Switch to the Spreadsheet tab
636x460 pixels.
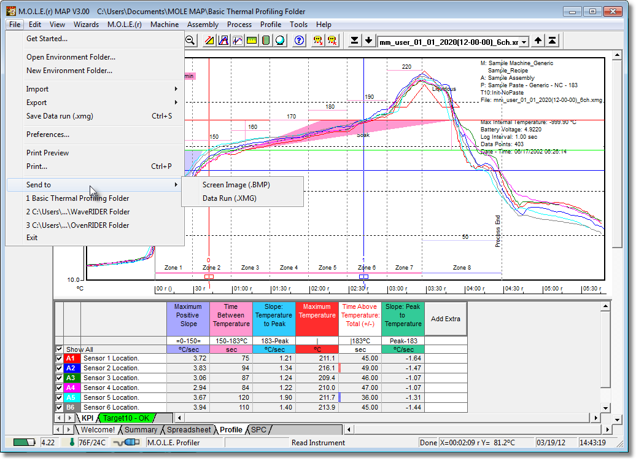[188, 429]
